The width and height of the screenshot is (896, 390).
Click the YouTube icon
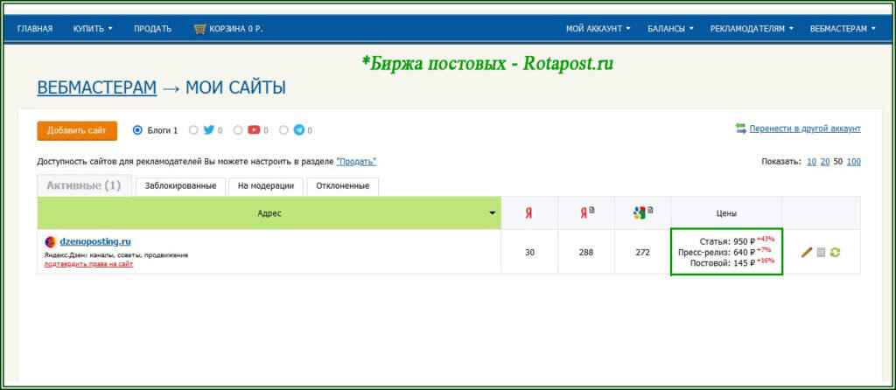click(x=255, y=130)
